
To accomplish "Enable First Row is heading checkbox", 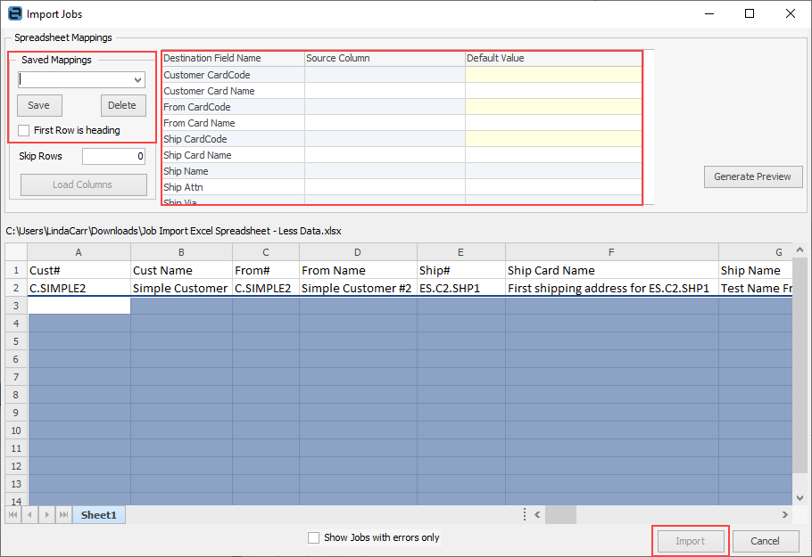I will coord(23,130).
